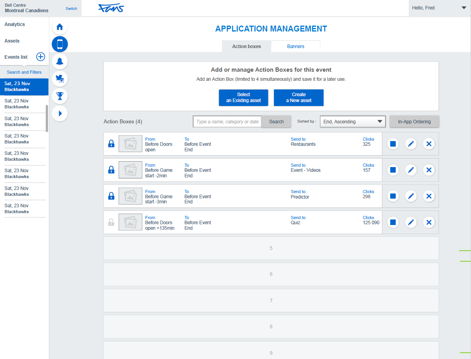Viewport: 471px width, 359px height.
Task: Switch to the Action boxes tab
Action: click(246, 46)
